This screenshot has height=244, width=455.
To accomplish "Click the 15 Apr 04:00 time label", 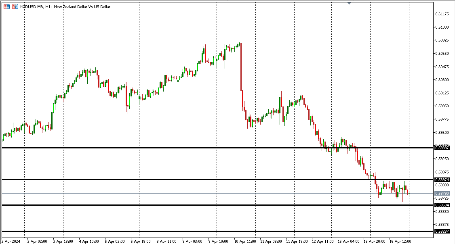I will [x=348, y=241].
